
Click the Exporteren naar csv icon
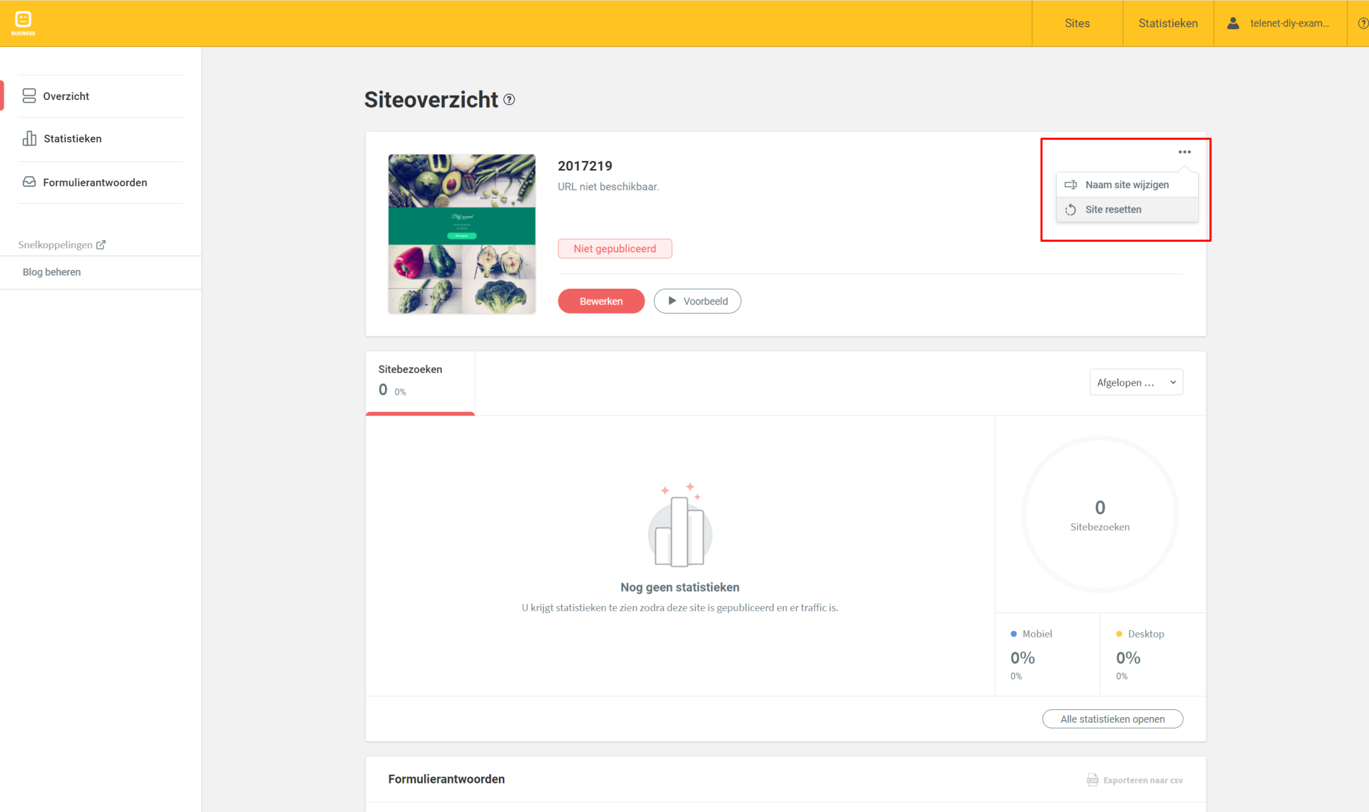pyautogui.click(x=1092, y=779)
